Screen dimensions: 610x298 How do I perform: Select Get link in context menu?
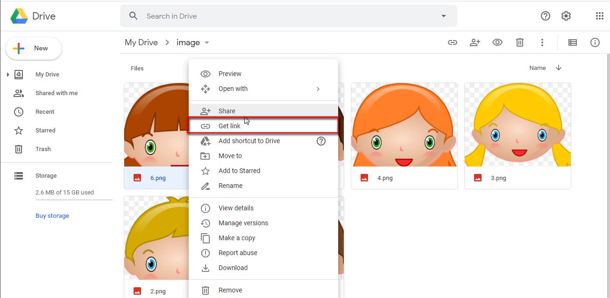[x=229, y=125]
